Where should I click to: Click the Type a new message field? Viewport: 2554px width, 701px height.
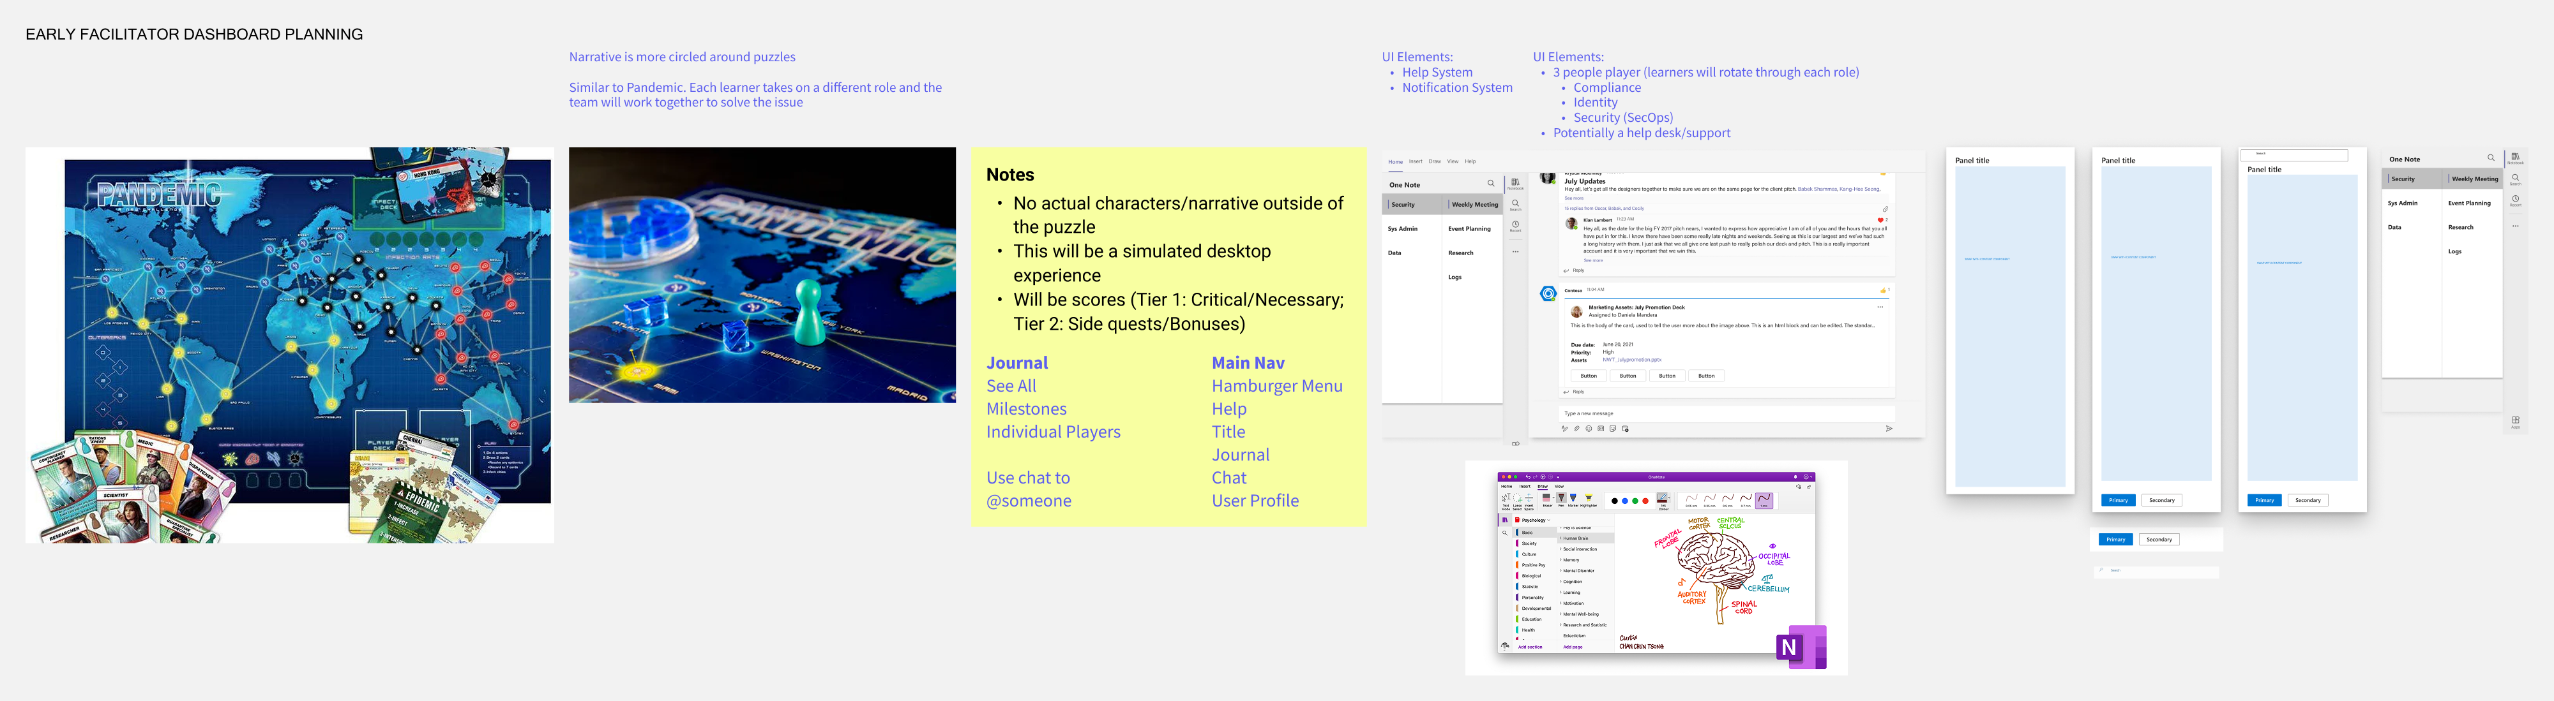(x=1727, y=414)
